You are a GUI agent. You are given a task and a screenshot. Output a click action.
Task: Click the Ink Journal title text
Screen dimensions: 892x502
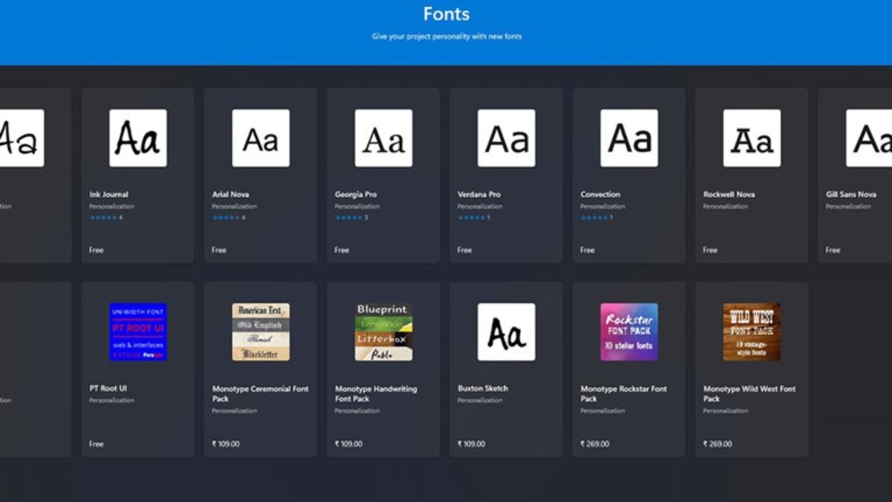(108, 194)
